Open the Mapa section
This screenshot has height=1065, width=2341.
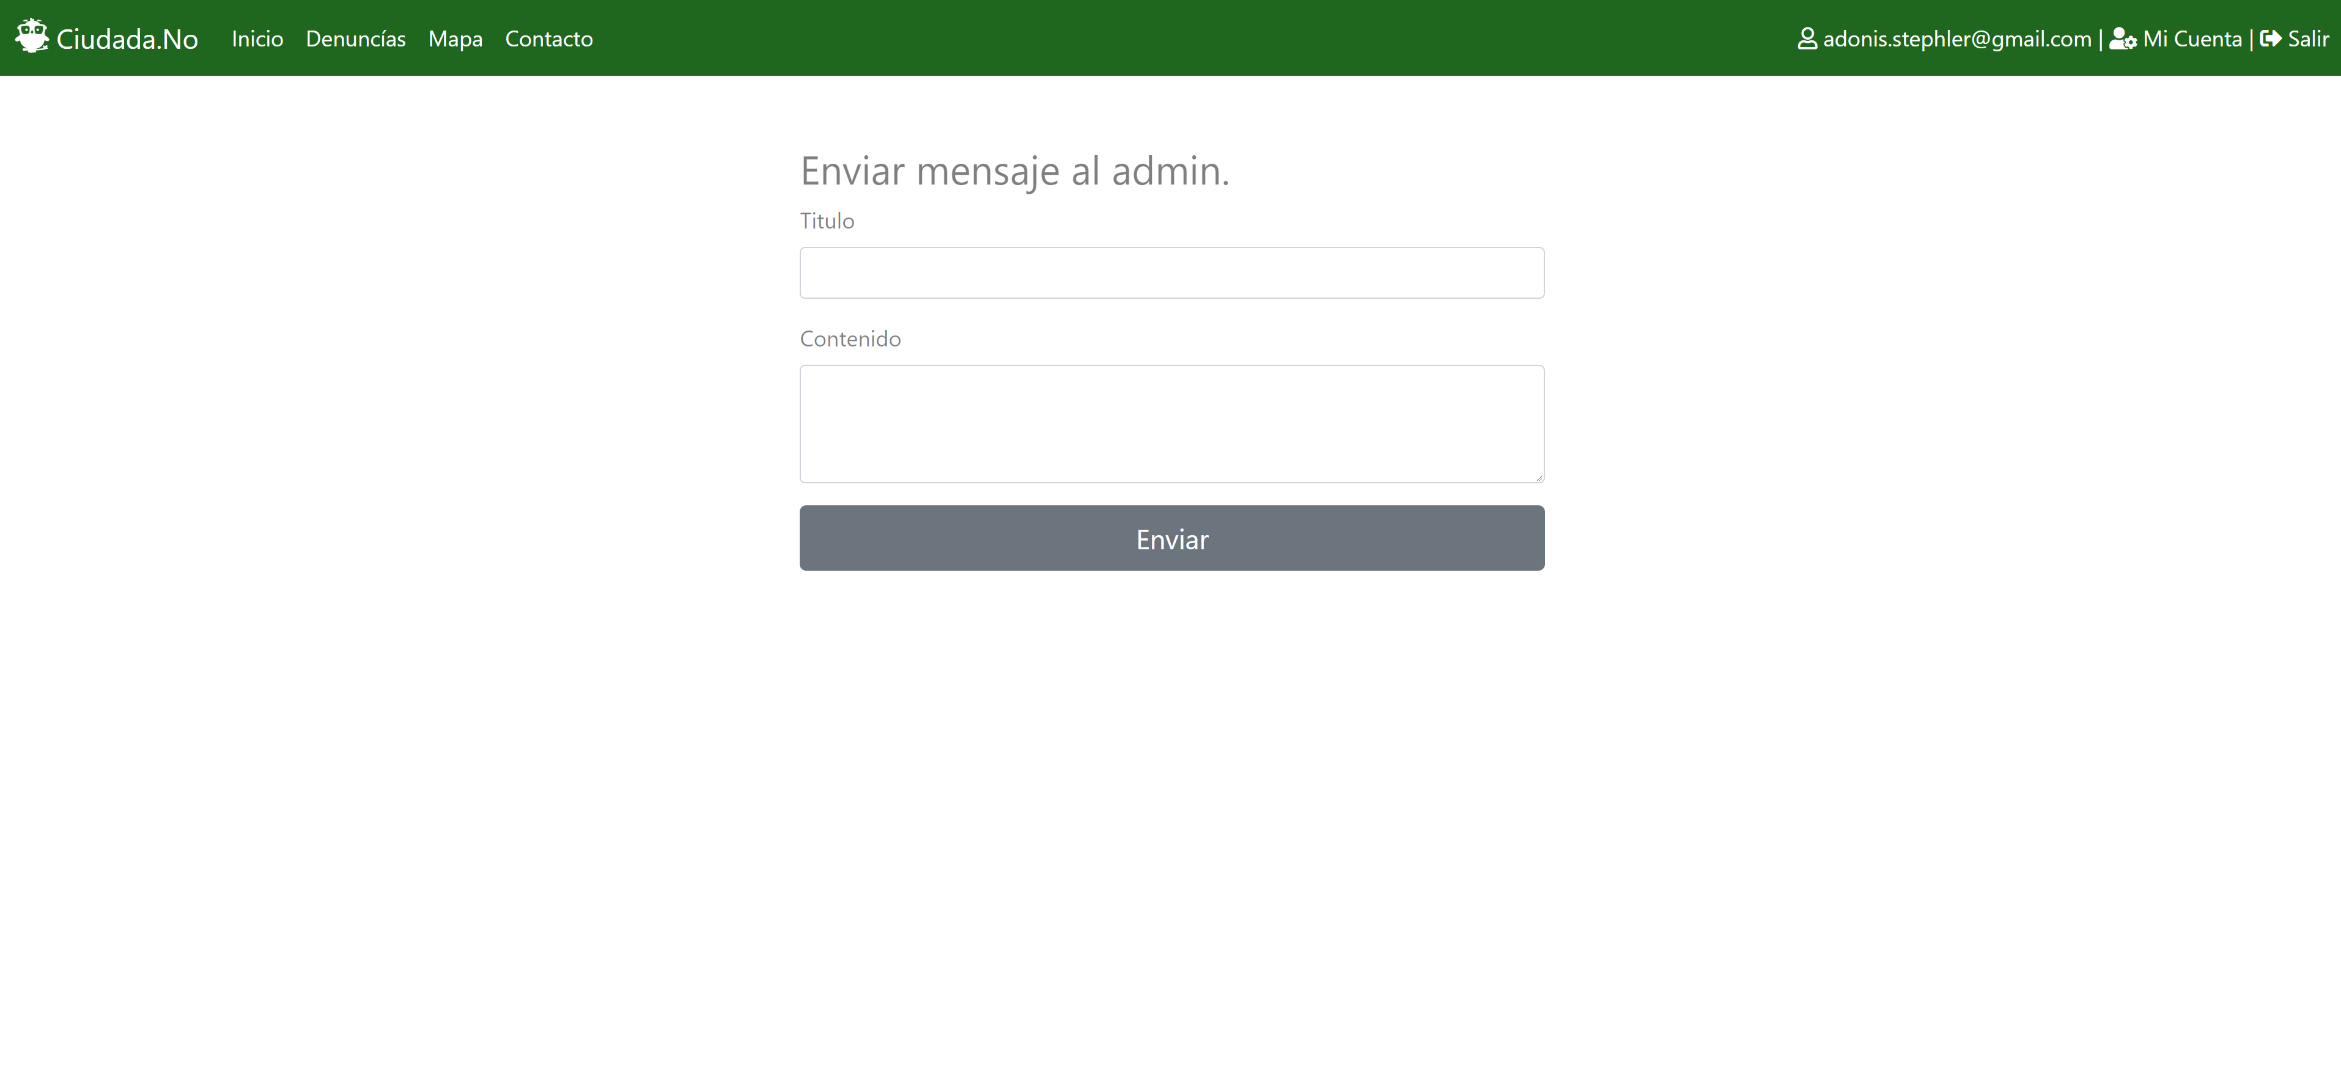coord(455,37)
